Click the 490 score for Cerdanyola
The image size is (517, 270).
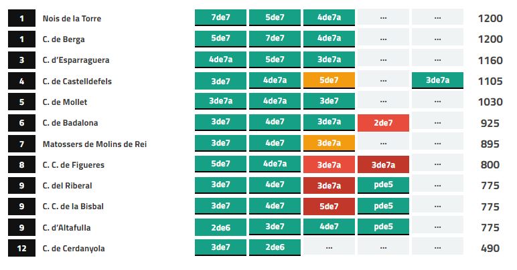point(490,249)
